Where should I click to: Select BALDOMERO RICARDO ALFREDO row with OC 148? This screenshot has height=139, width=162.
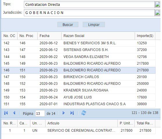(78, 84)
